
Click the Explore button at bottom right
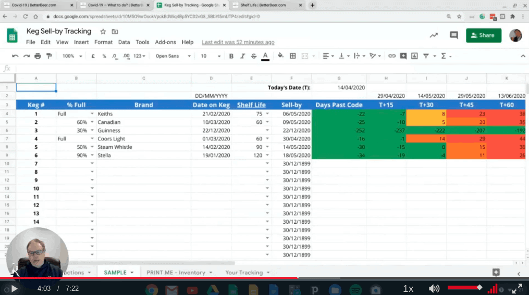496,273
